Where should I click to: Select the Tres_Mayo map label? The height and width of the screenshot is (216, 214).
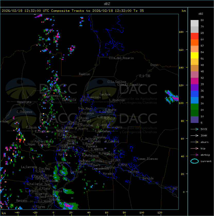pyautogui.click(x=85, y=109)
